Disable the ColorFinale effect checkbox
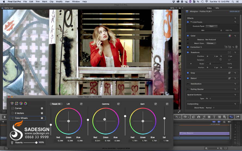Screen dimensions: 242x151 tap(188, 22)
